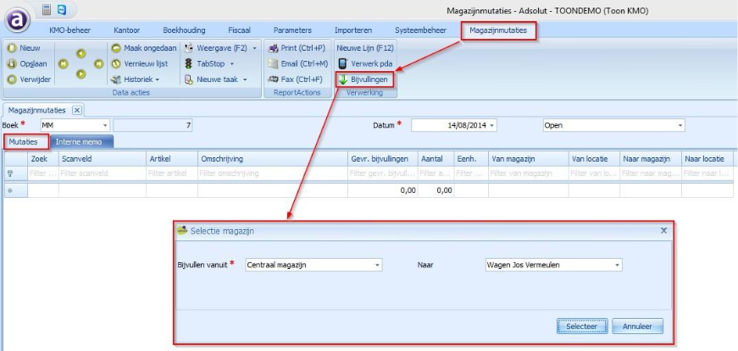Click the new-row asterisk marker in the grid
This screenshot has width=738, height=351.
[10, 190]
